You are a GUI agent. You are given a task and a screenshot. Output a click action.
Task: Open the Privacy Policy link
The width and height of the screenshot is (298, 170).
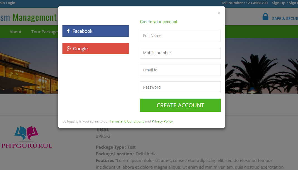162,121
